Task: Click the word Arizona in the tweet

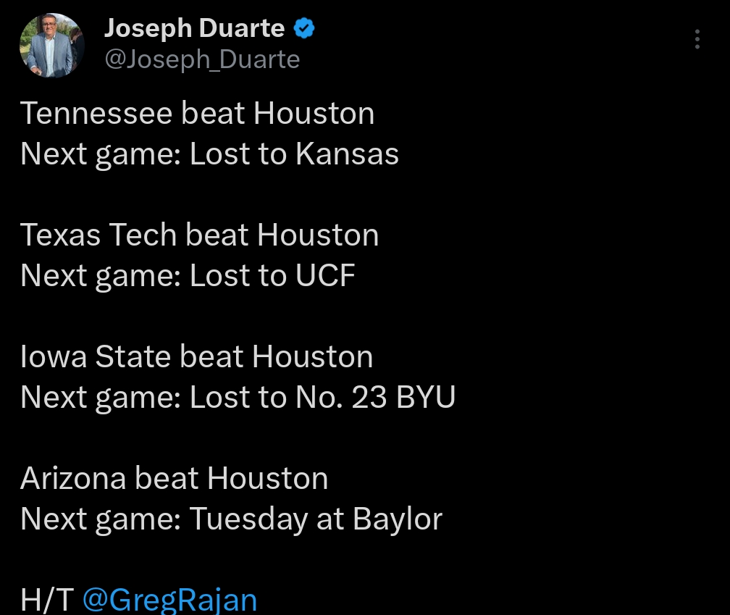Action: coord(73,479)
